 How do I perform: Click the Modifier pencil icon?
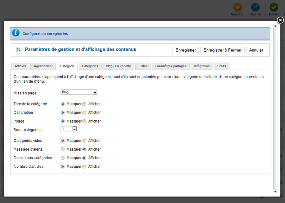tap(255, 7)
